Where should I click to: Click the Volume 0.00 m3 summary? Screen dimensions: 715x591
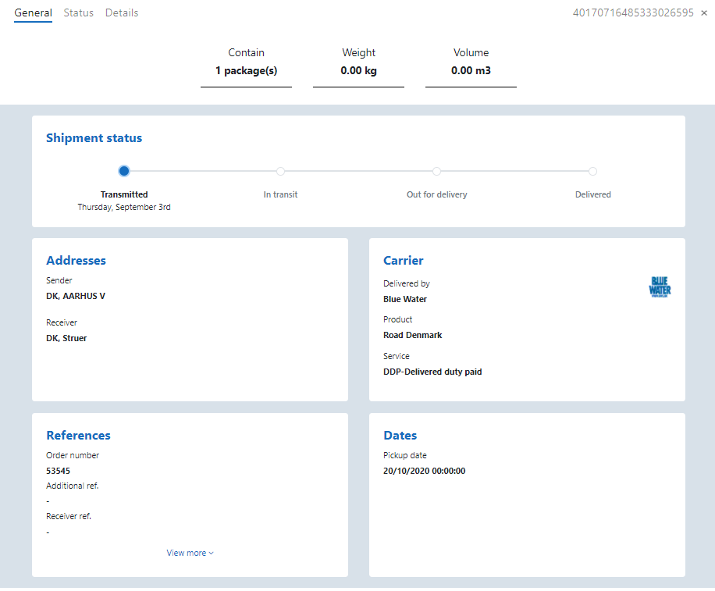pos(471,62)
